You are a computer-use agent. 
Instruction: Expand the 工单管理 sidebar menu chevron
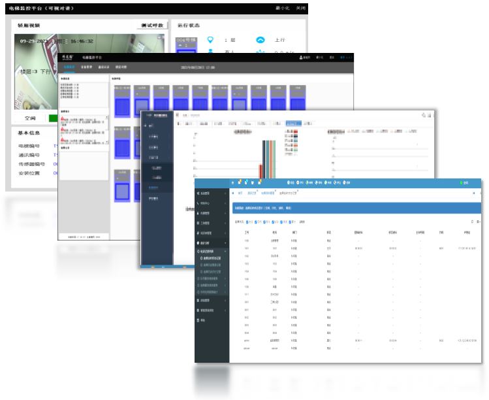225,223
